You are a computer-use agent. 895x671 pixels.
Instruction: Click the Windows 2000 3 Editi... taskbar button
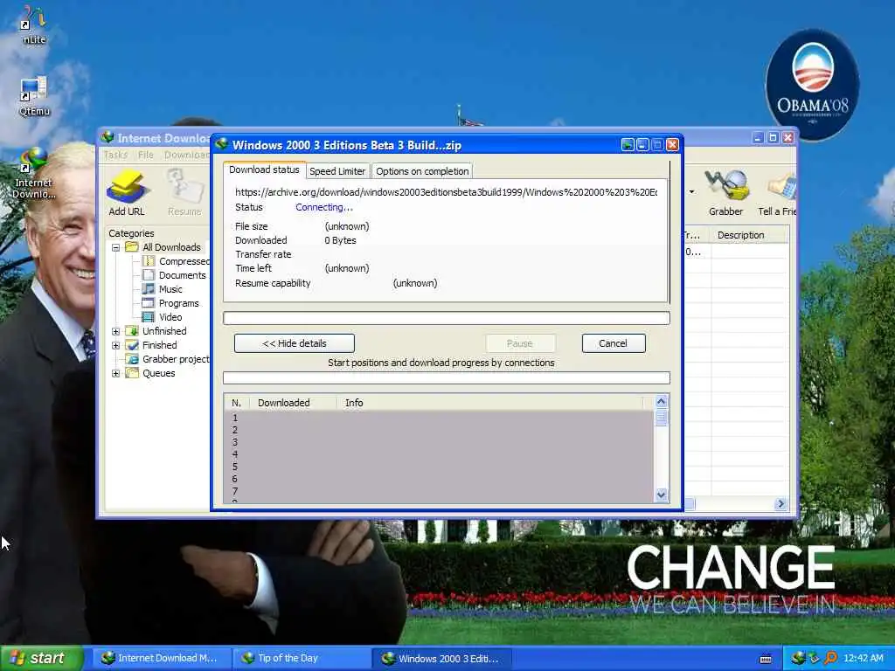[x=443, y=659]
